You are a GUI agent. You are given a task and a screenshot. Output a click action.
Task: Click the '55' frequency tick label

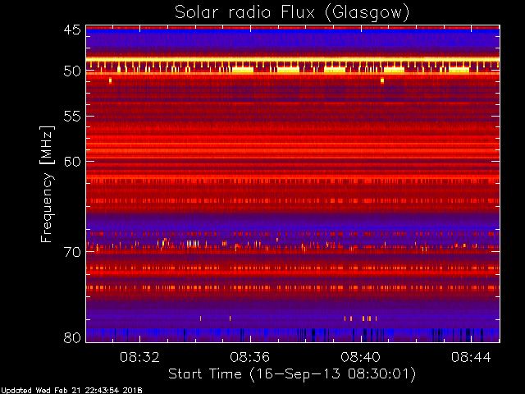coord(72,117)
